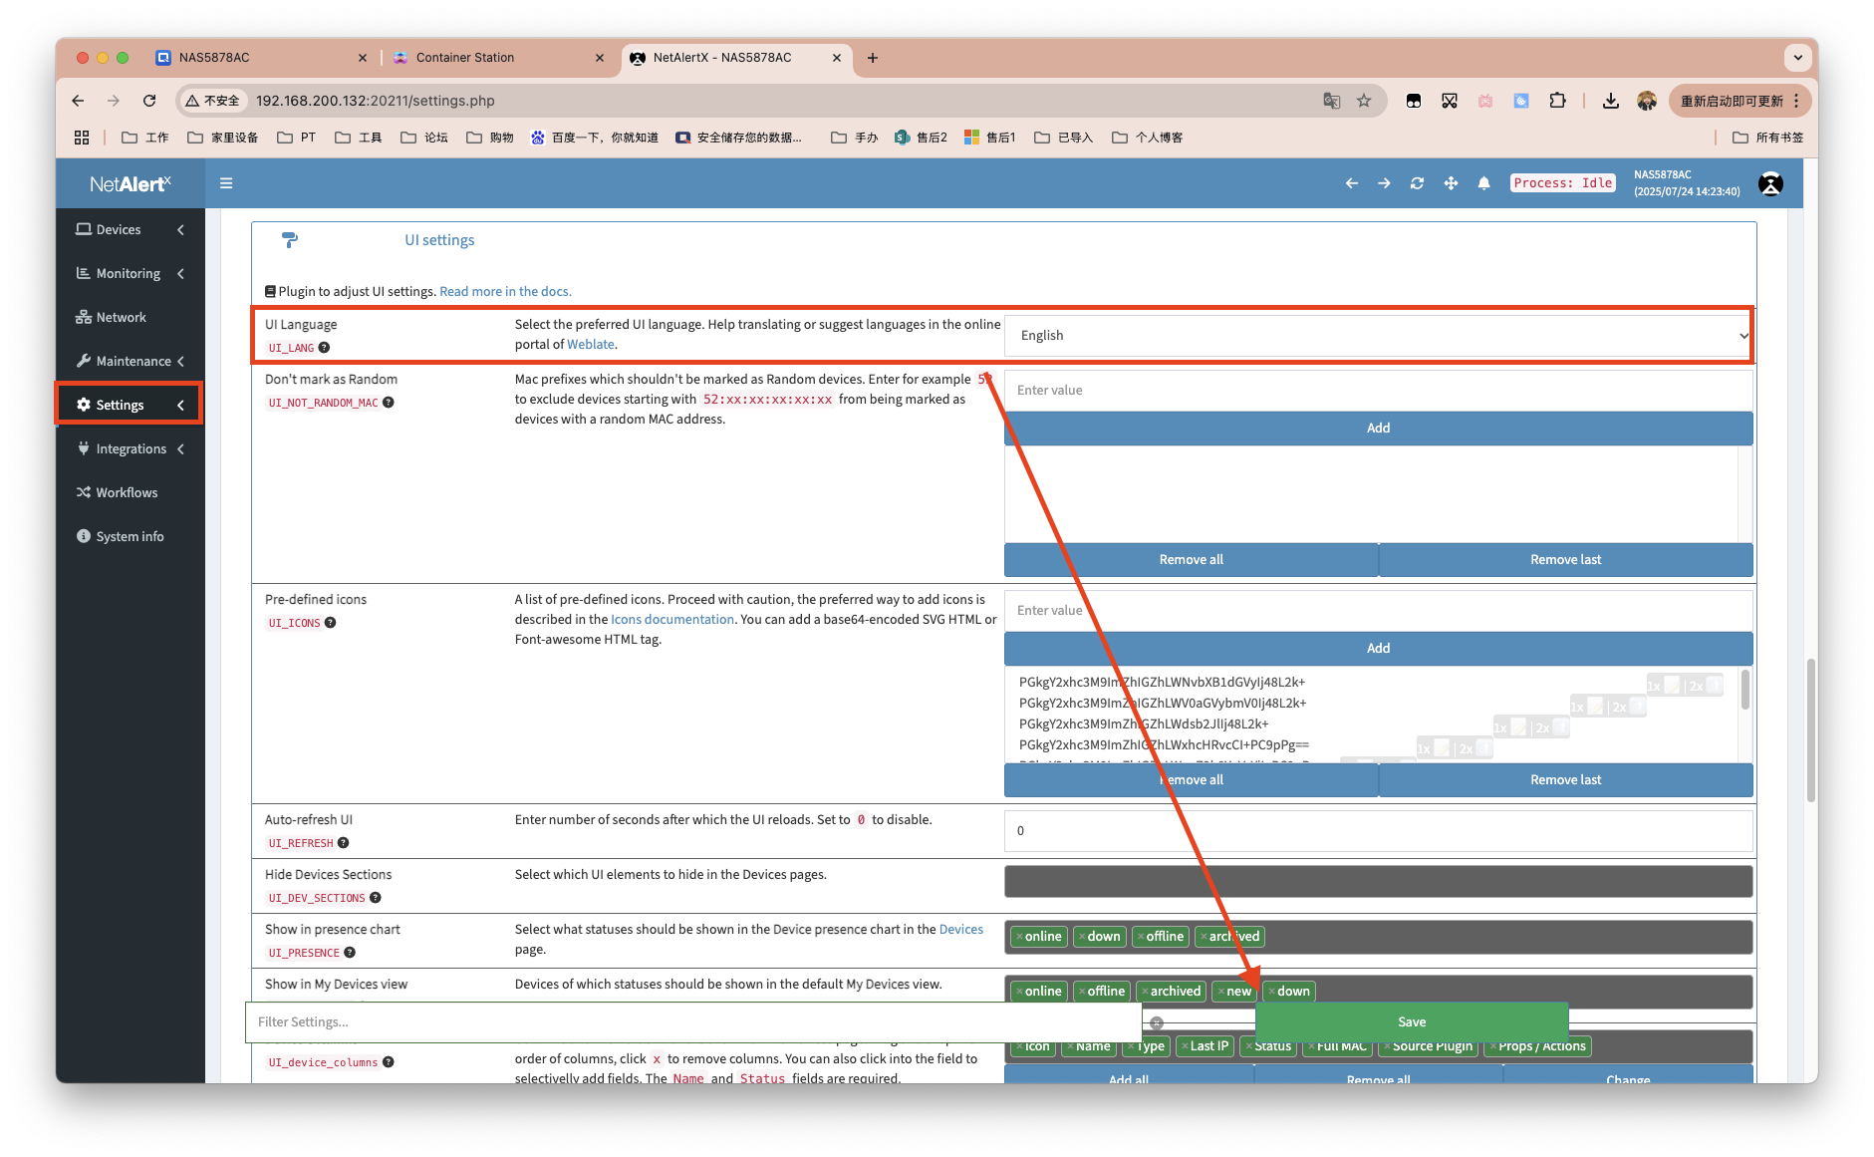Bookmark this page with star icon

tap(1364, 101)
